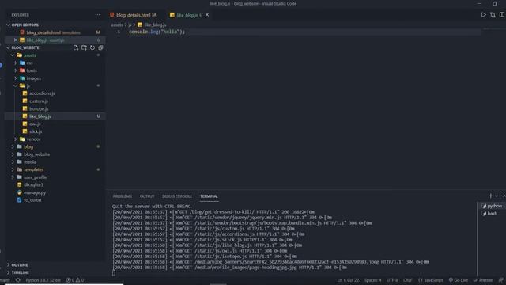Click the terminal input cursor line
The image size is (506, 285).
click(x=114, y=273)
